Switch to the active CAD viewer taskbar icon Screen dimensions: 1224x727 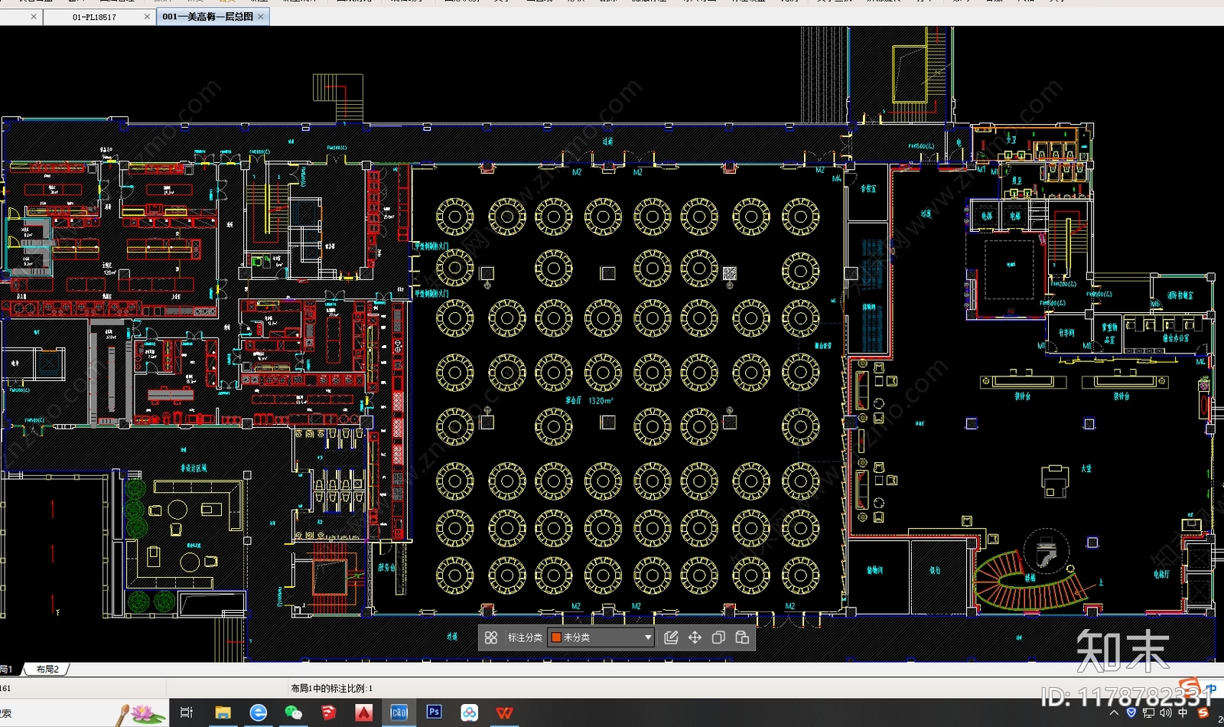[399, 712]
